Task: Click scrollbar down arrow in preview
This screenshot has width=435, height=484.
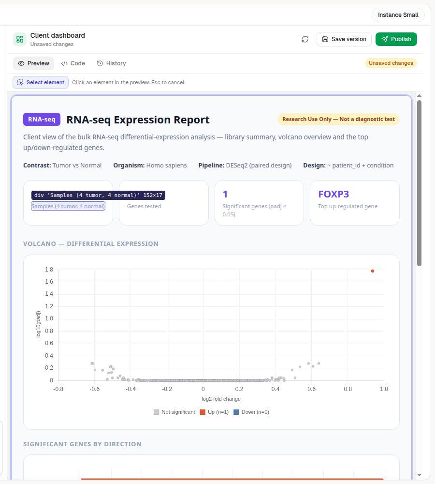Action: pyautogui.click(x=419, y=475)
